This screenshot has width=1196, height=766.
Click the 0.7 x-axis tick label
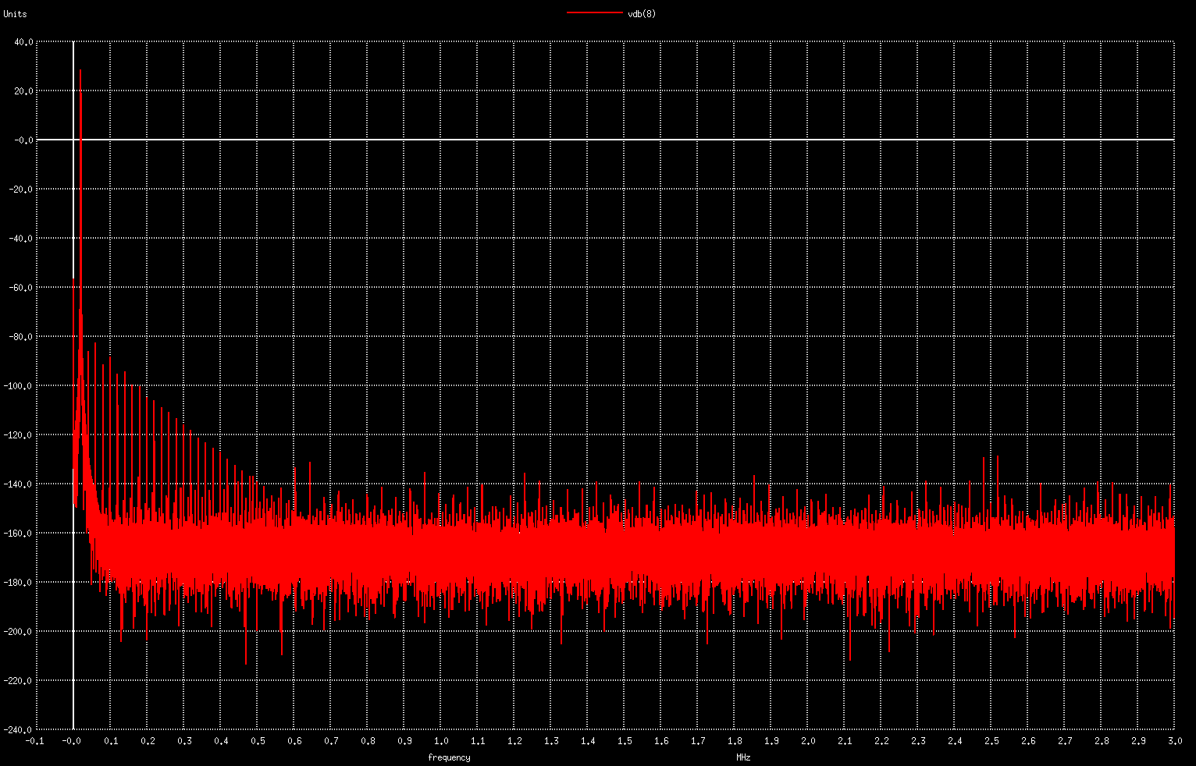(x=331, y=741)
